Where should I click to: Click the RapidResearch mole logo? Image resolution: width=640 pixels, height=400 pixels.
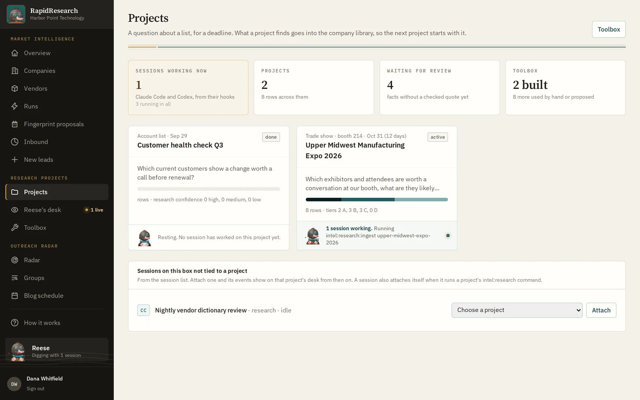[16, 14]
